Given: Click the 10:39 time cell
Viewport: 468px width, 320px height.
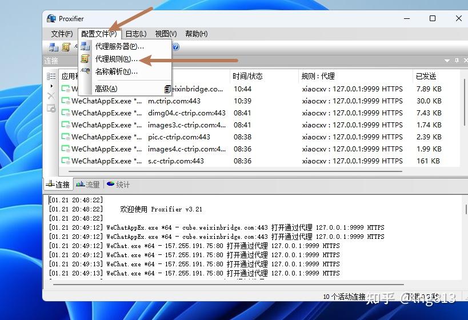Looking at the screenshot, I should coord(242,101).
